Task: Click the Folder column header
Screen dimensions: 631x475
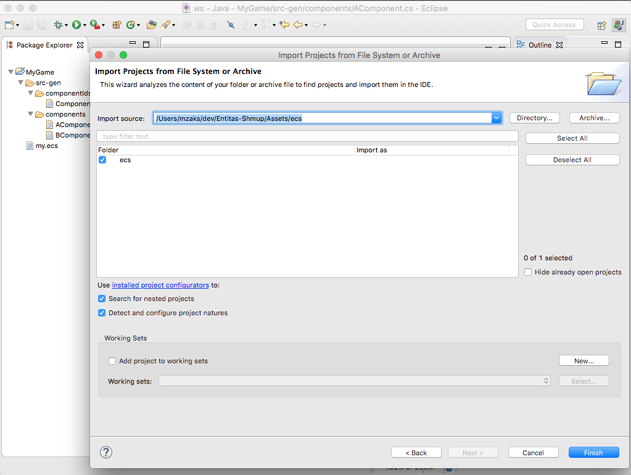Action: tap(226, 150)
